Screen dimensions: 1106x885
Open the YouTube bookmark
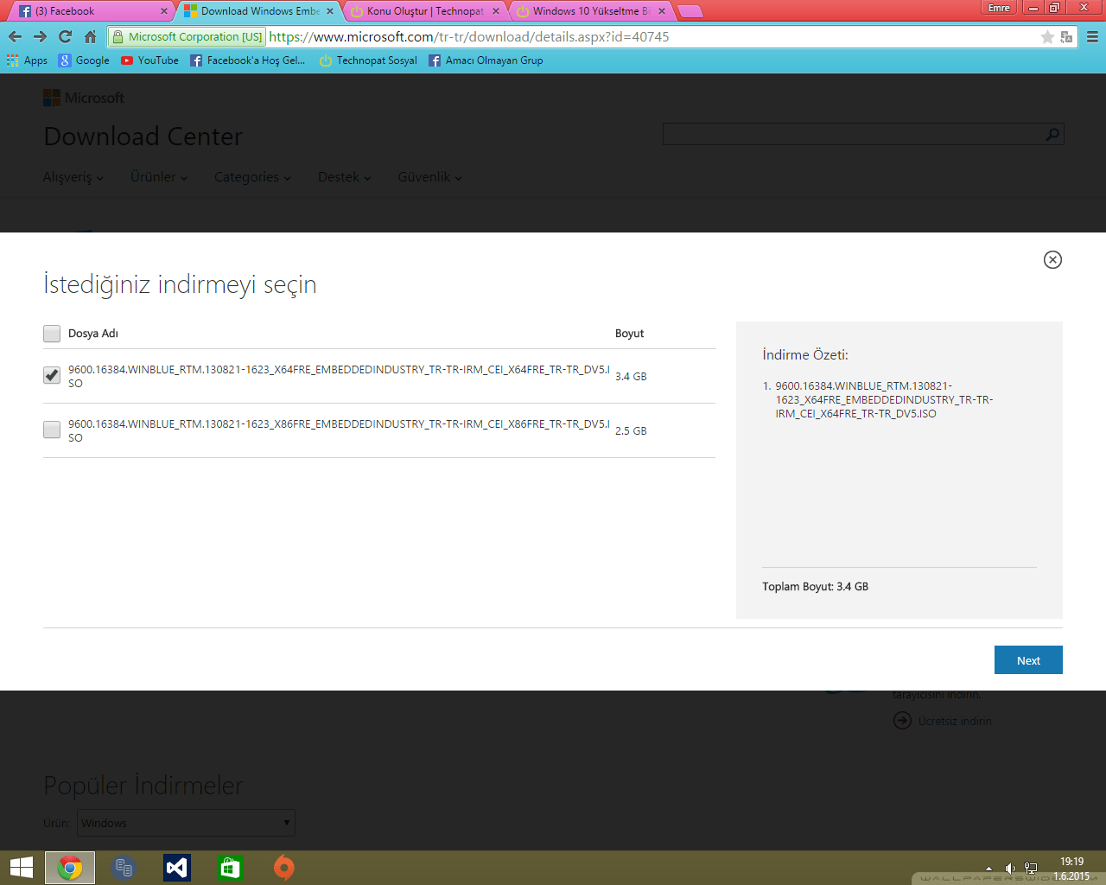(149, 60)
